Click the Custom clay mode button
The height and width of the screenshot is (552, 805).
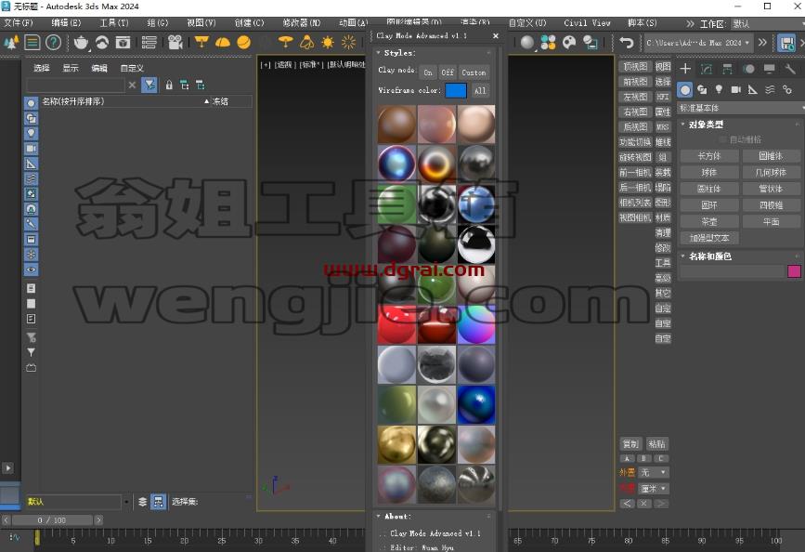click(x=474, y=72)
